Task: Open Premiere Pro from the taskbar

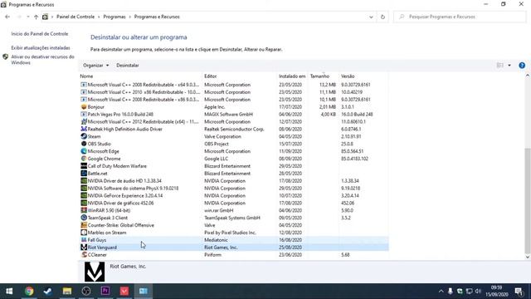Action: pos(105,292)
